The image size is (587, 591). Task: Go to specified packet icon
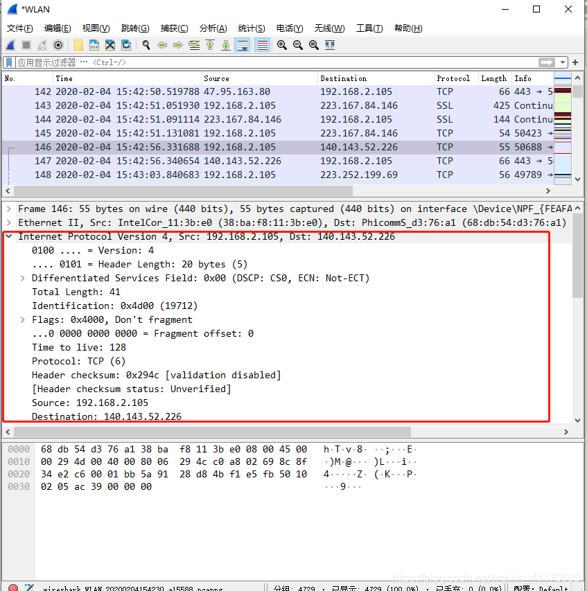194,45
